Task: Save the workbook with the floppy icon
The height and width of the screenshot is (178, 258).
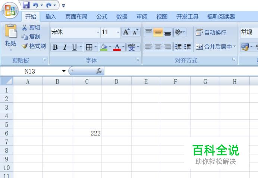Action: (x=26, y=5)
